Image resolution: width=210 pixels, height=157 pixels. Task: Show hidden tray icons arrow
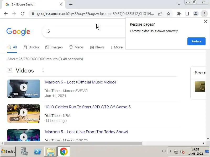pos(170,151)
